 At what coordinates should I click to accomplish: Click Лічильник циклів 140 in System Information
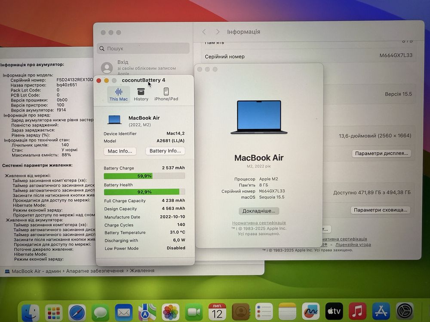40,145
